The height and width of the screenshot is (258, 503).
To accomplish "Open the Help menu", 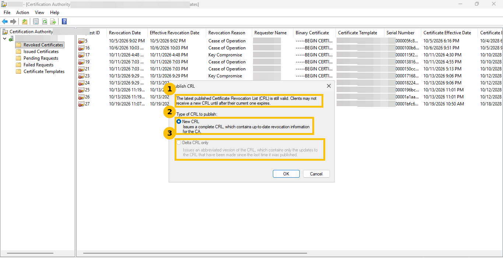I will (x=54, y=13).
